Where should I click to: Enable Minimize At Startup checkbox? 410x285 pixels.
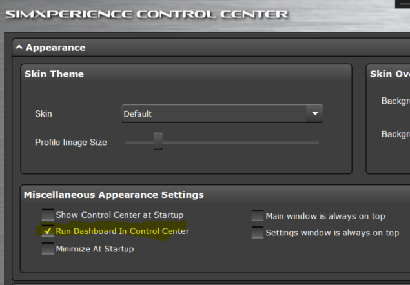pyautogui.click(x=48, y=248)
